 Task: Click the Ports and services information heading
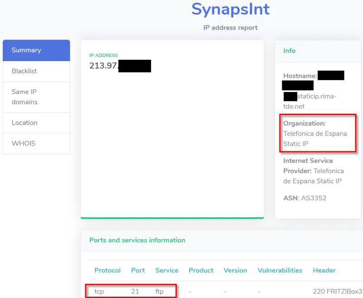137,240
